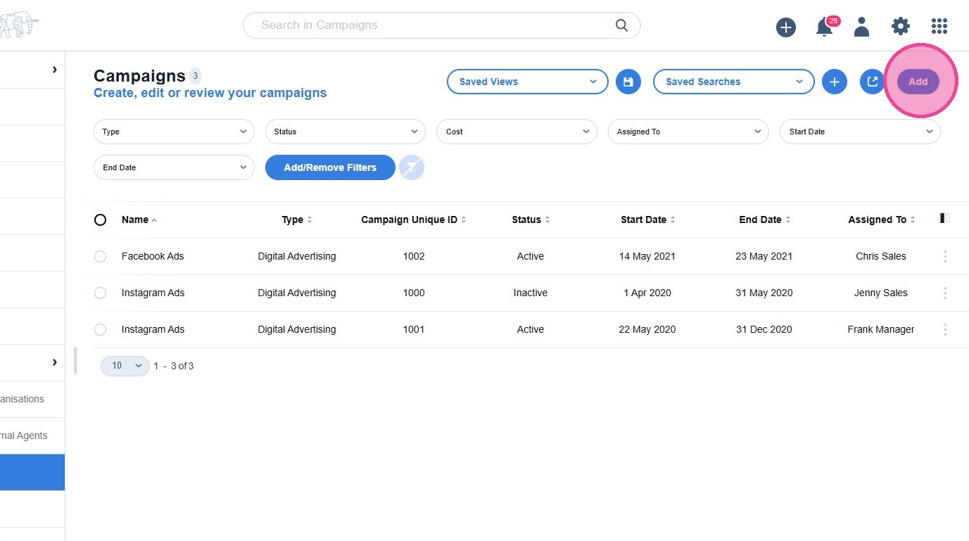
Task: Click the export icon beside Add
Action: (x=872, y=82)
